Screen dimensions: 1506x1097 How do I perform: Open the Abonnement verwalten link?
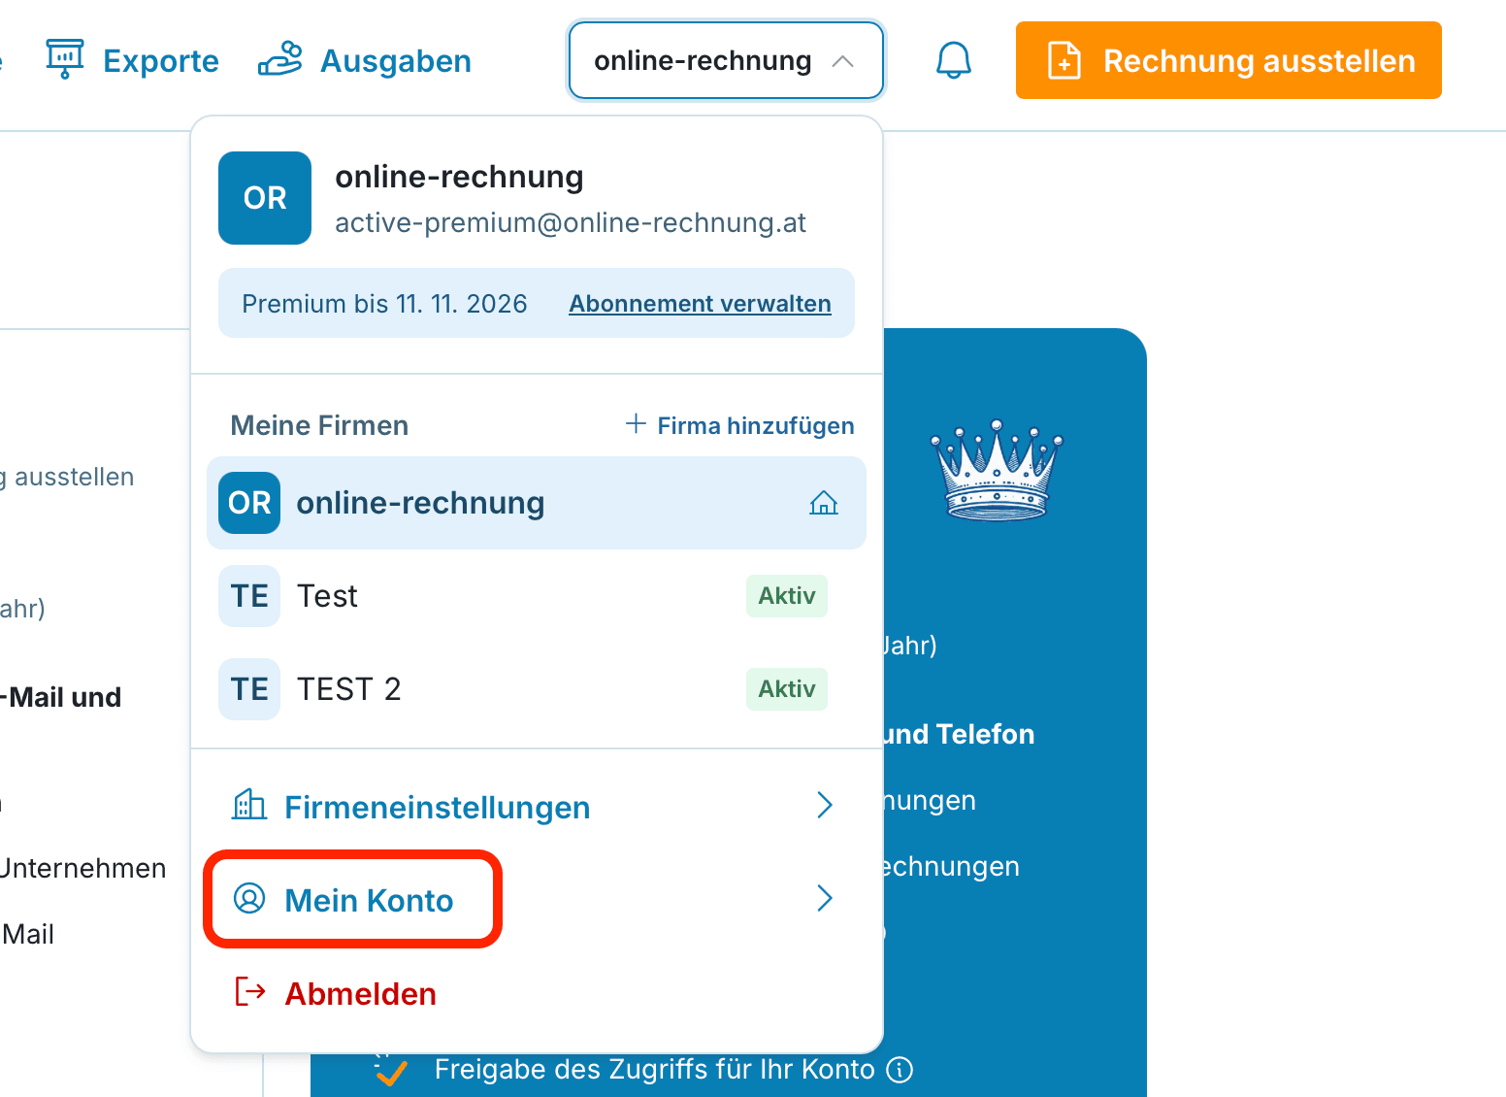[x=700, y=304]
